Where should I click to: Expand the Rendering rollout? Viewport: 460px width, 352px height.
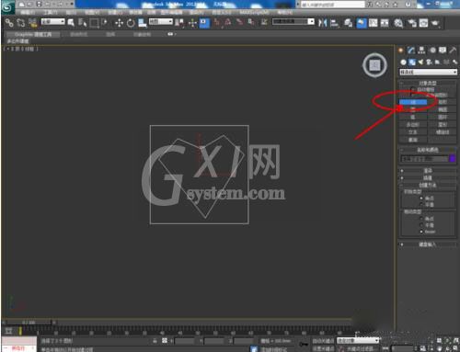pos(428,171)
